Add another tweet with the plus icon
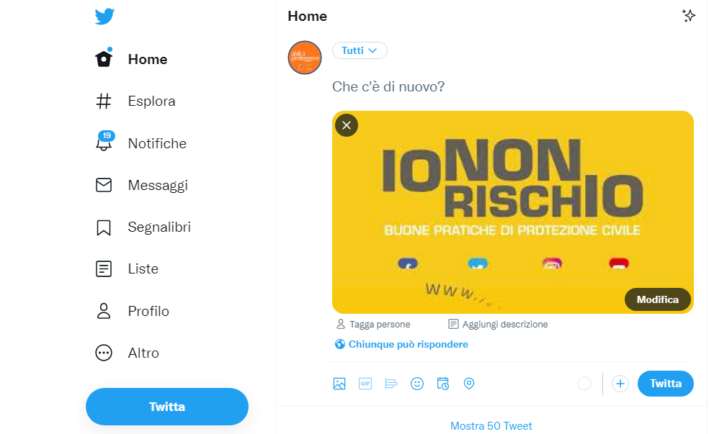The image size is (709, 434). tap(620, 384)
